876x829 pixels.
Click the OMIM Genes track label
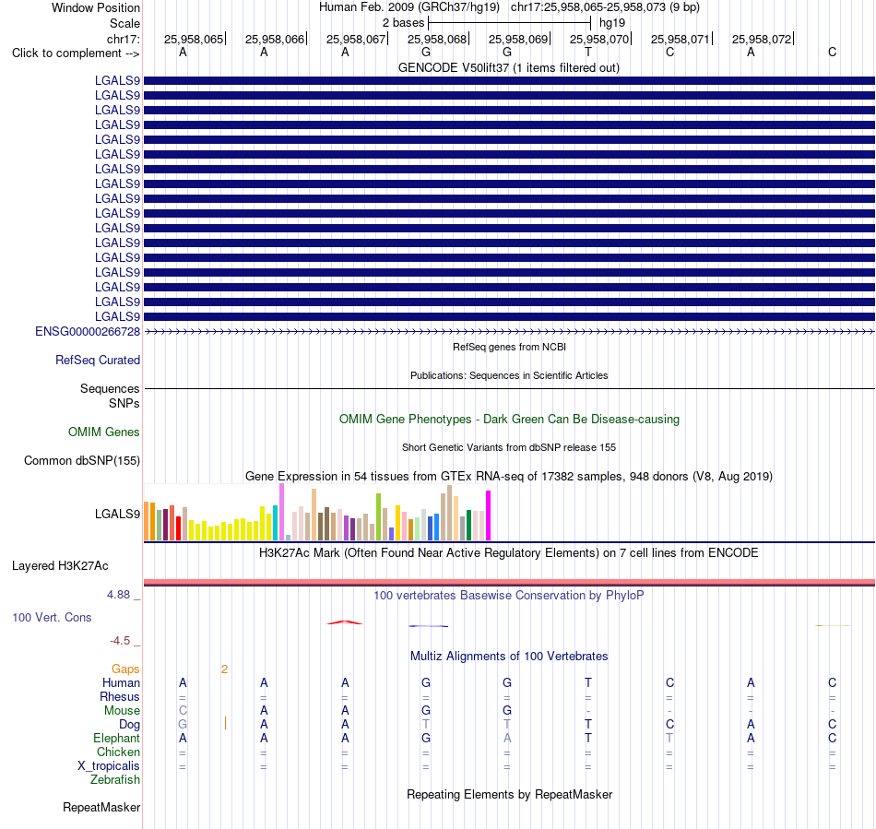click(103, 432)
